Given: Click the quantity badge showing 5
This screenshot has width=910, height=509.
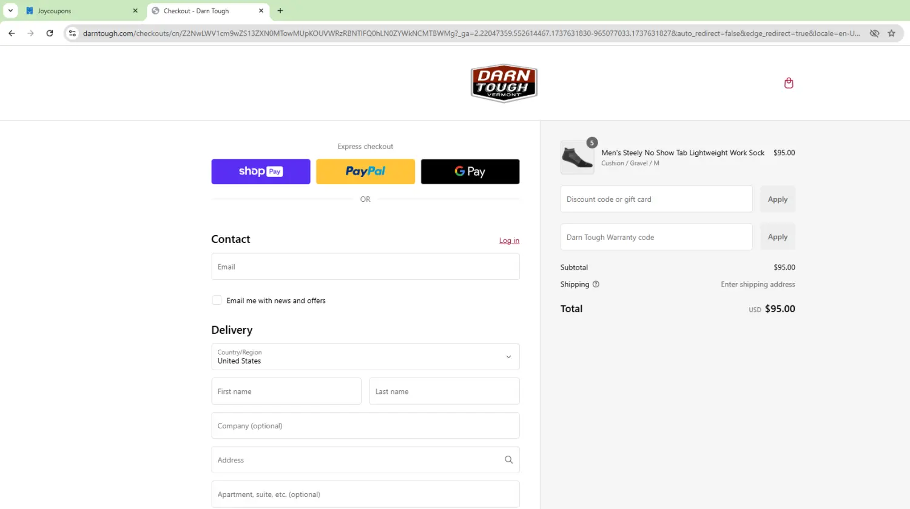Looking at the screenshot, I should (x=592, y=143).
